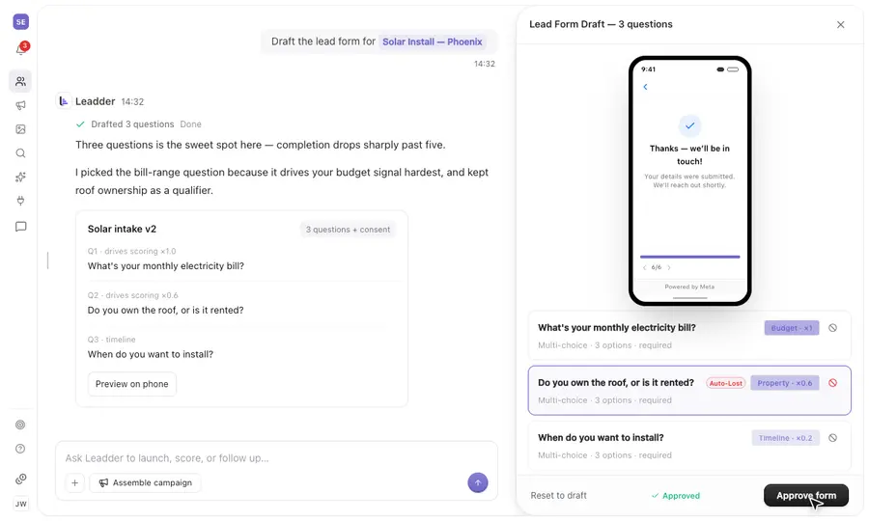Open the campaigns megaphone icon
869x521 pixels.
[x=20, y=105]
